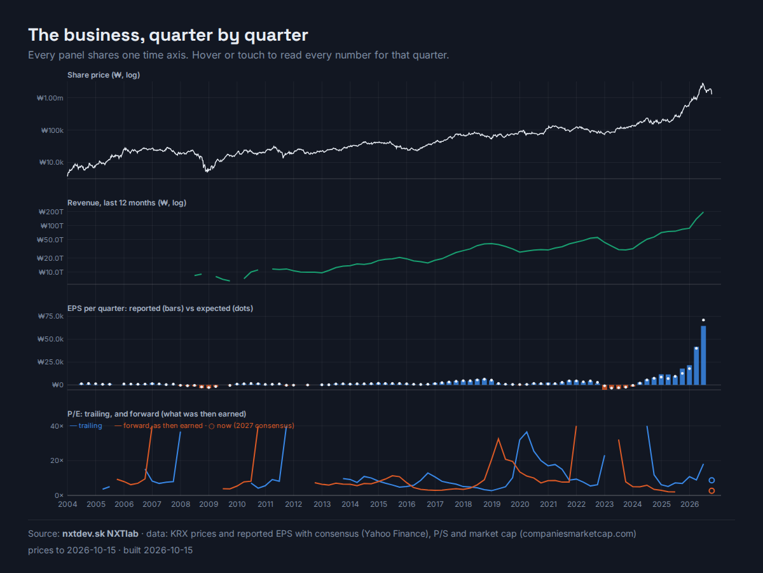Click the subtitle starting 'Every panel shares one time axis'
Screen dimensions: 763x573
coord(238,55)
